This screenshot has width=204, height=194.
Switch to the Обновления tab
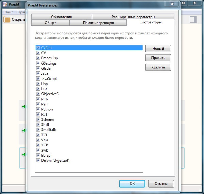coord(62,17)
